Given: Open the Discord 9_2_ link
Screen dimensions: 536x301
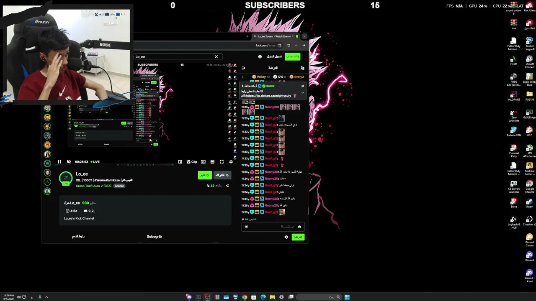Looking at the screenshot, I should pos(89,211).
